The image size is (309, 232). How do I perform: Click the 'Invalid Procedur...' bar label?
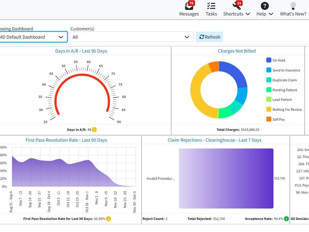[161, 178]
